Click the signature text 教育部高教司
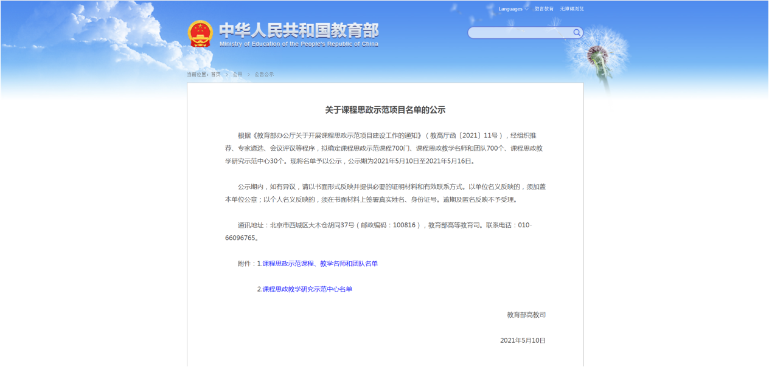Screen dimensions: 769x367 click(526, 315)
